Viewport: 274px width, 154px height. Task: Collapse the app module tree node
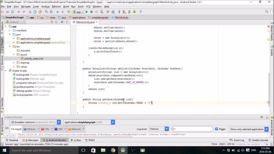tap(6, 27)
